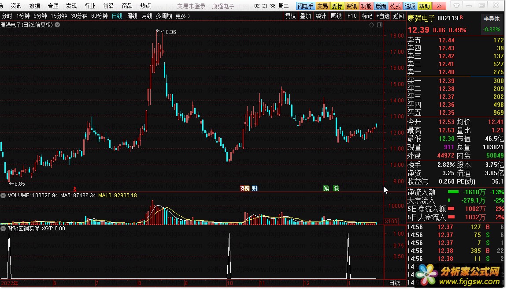507x289 pixels.
Task: Open the 数据 menu
Action: (35, 6)
